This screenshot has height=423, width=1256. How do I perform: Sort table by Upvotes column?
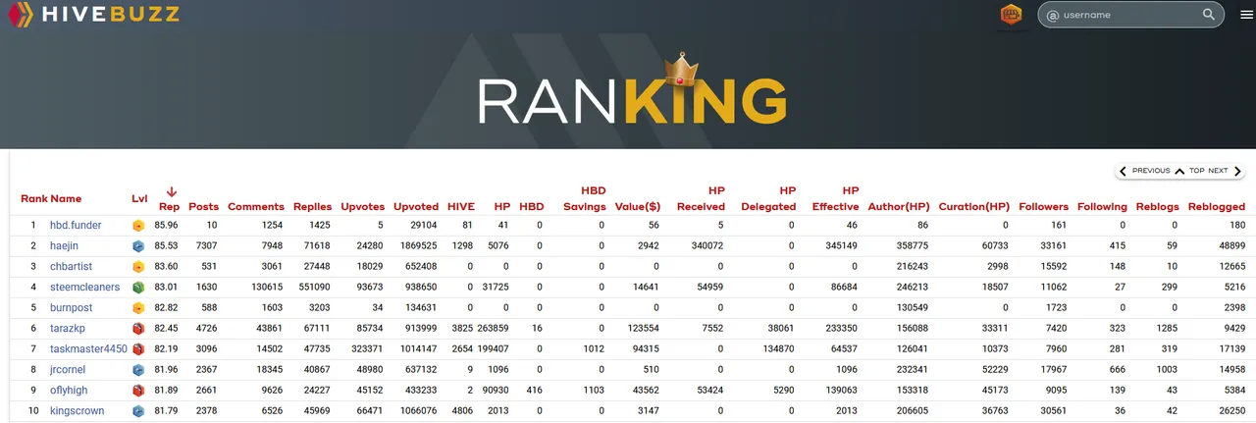point(362,207)
